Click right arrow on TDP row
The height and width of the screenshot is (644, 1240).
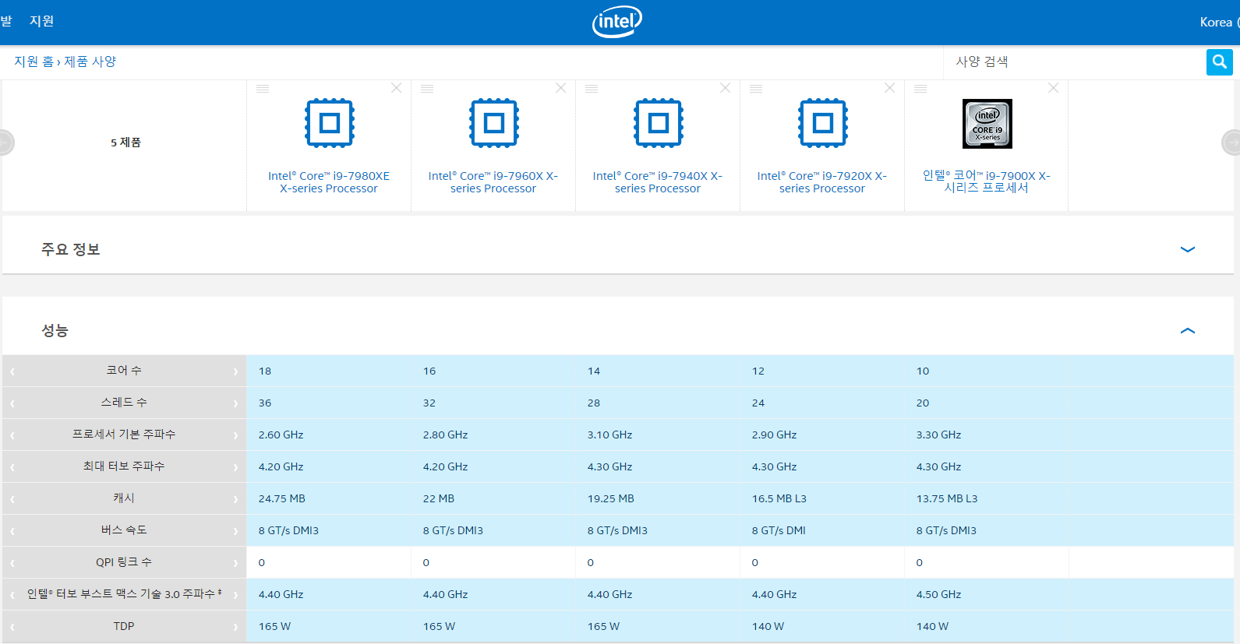(x=235, y=627)
